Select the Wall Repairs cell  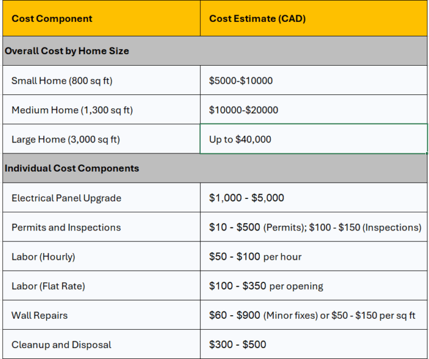pyautogui.click(x=102, y=315)
